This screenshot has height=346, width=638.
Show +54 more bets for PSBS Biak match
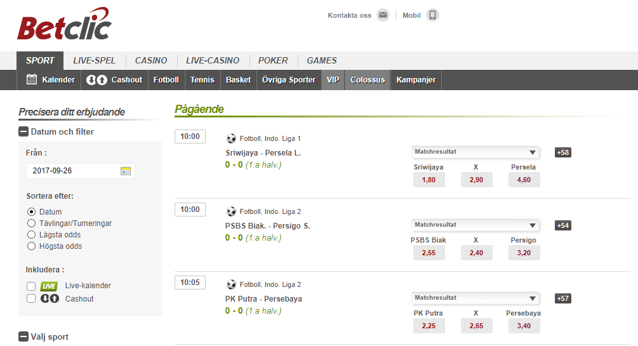coord(563,225)
